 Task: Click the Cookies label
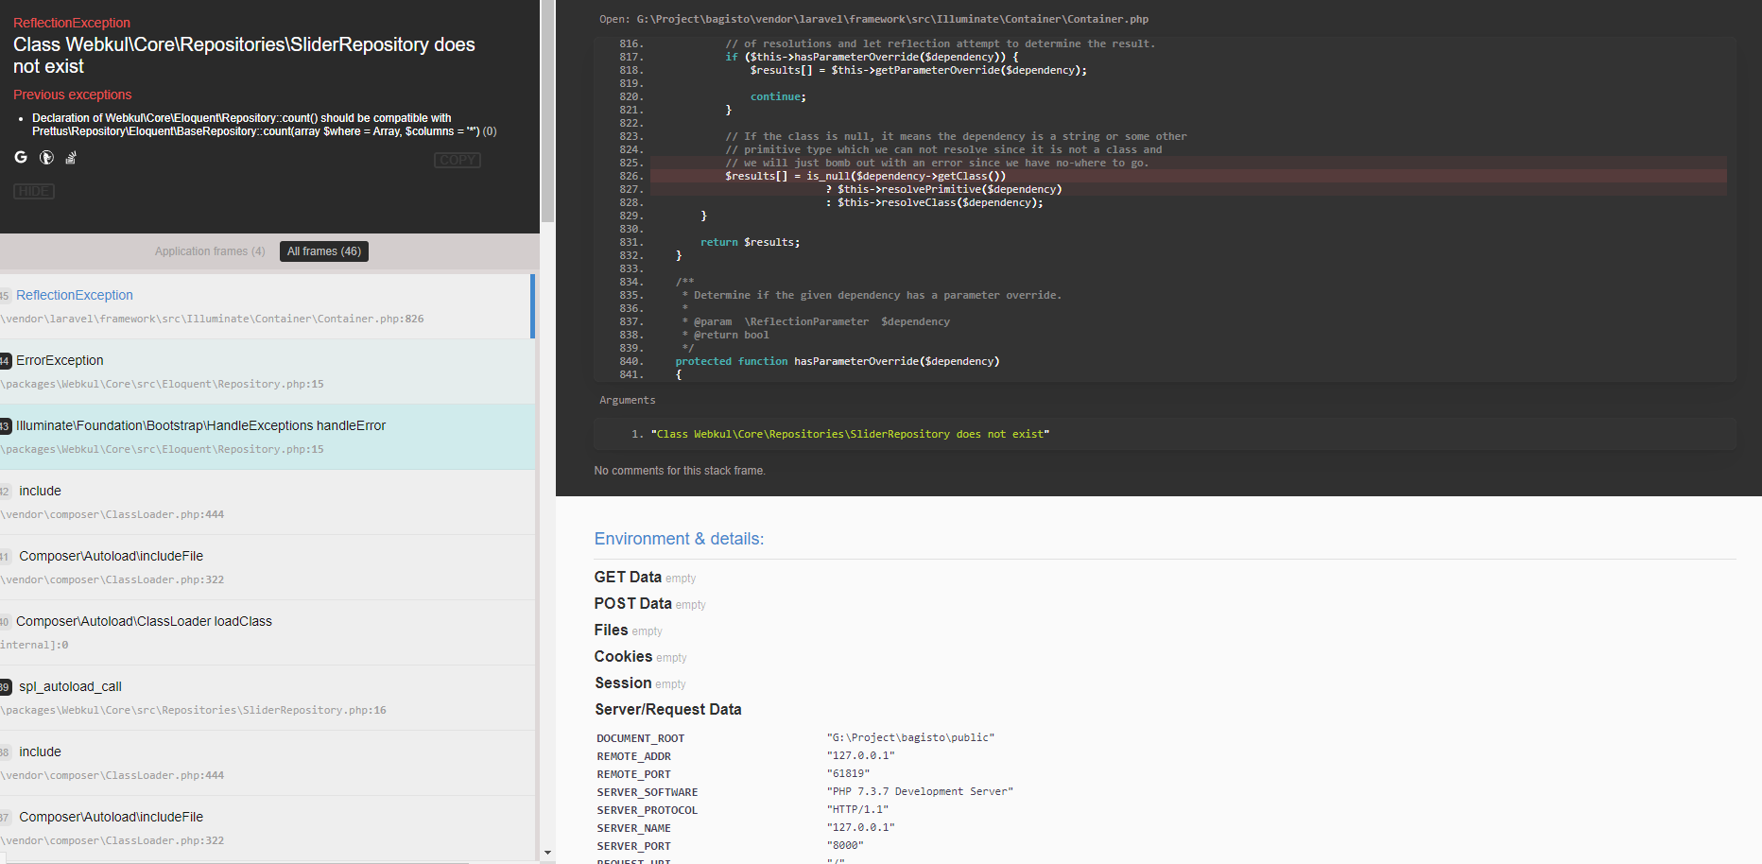[x=623, y=656]
